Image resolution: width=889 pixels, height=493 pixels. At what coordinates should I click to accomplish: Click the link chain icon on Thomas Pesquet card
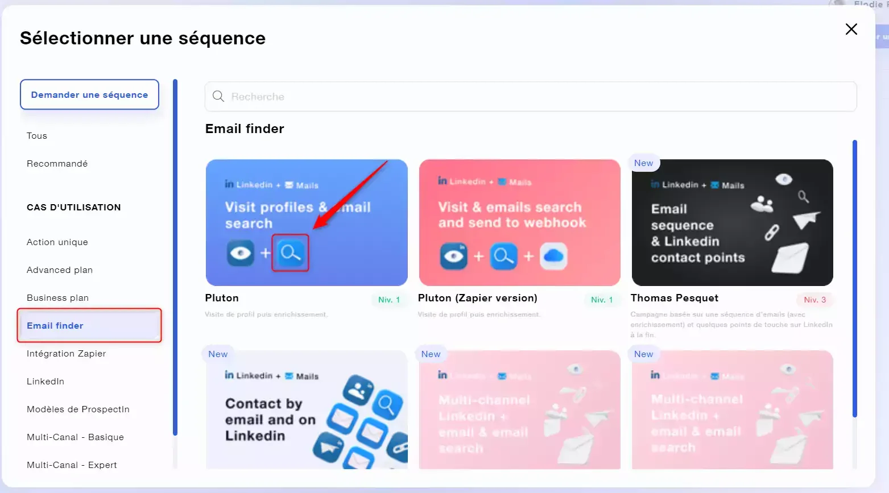coord(772,232)
